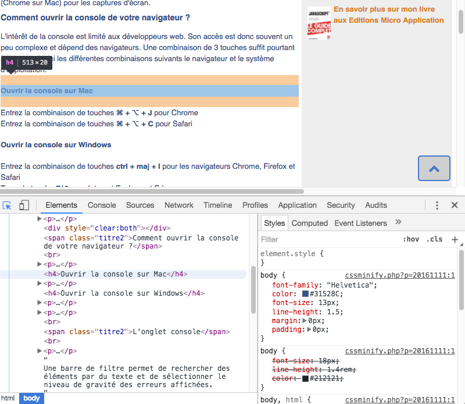This screenshot has height=404, width=465.
Task: Open the Timeline tab
Action: [217, 205]
